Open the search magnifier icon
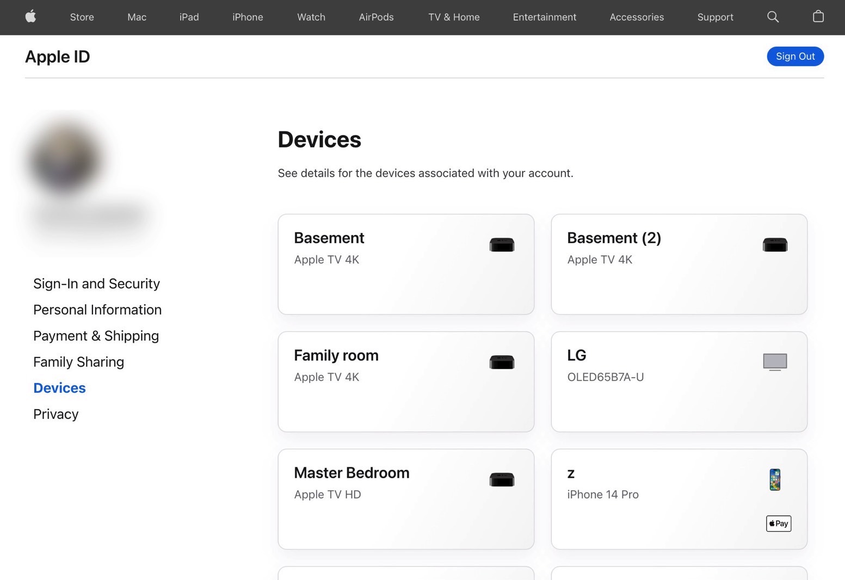This screenshot has width=845, height=580. point(773,17)
